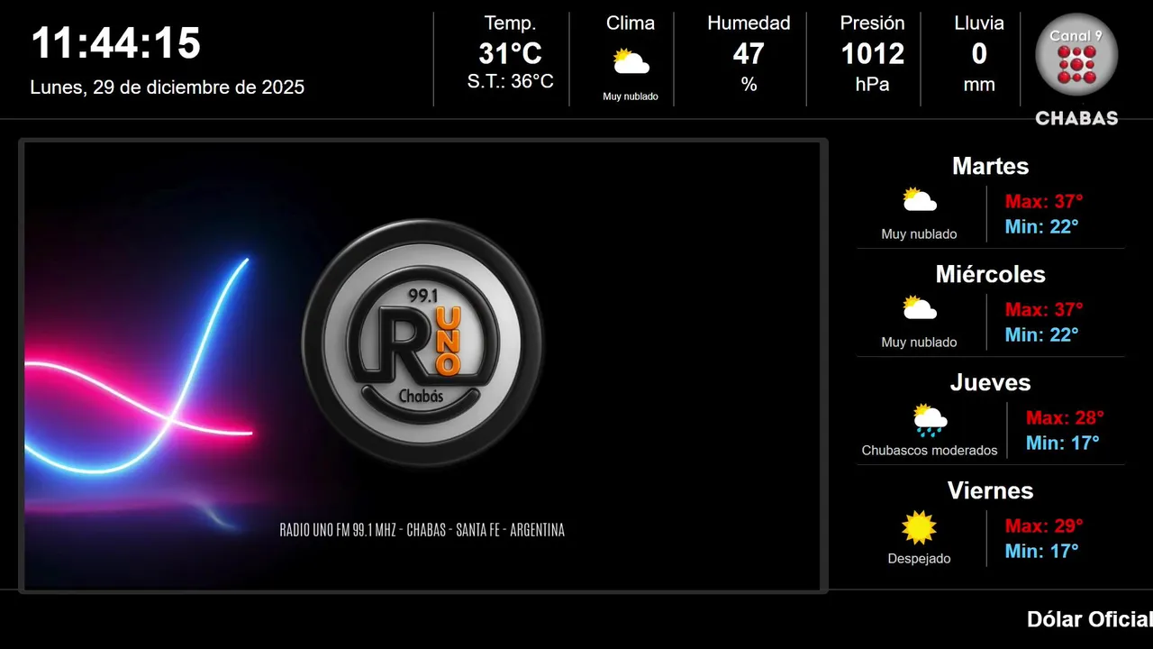
Task: Click the temperature value 31°C
Action: [510, 54]
